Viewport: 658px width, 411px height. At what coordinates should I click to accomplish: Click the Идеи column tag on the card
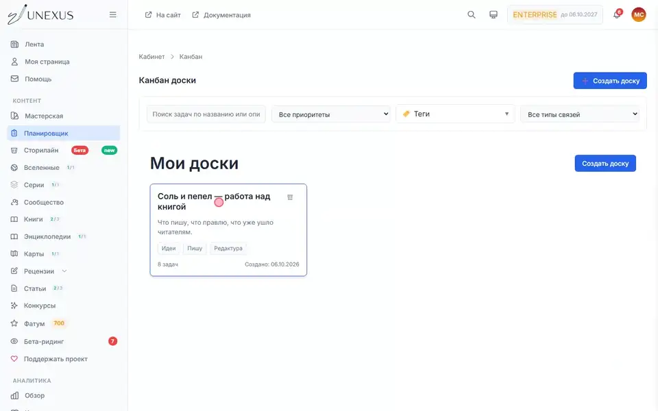coord(169,248)
